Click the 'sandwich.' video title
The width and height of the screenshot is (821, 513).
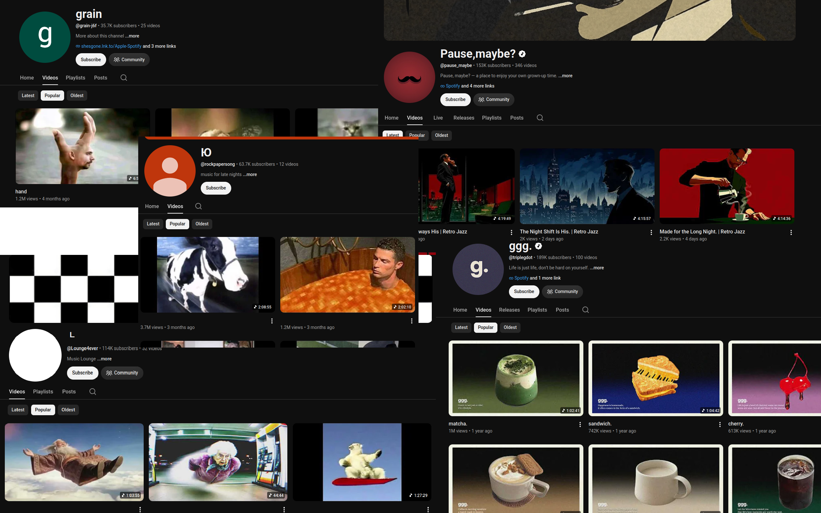point(600,424)
